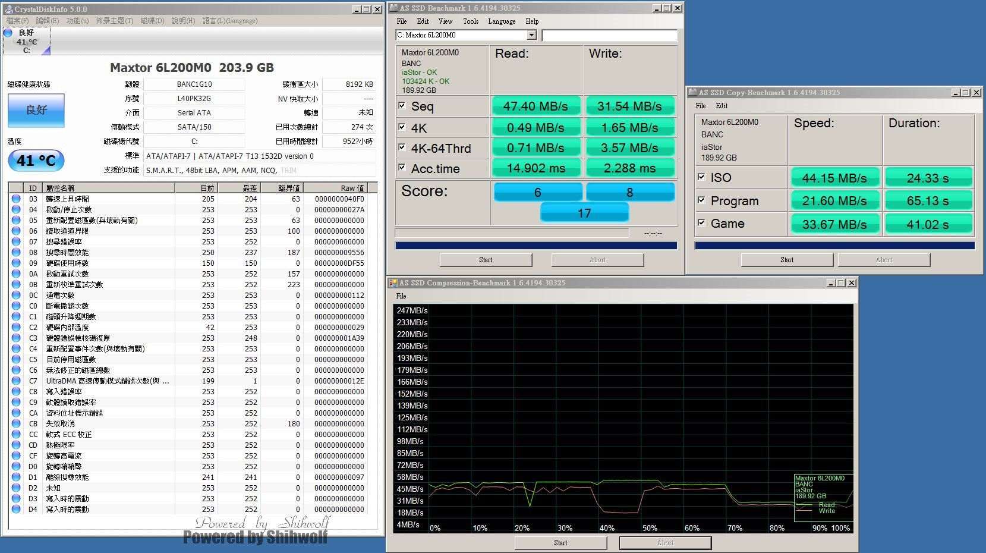Open the View menu in AS SSD Benchmark
This screenshot has width=986, height=553.
coord(445,21)
